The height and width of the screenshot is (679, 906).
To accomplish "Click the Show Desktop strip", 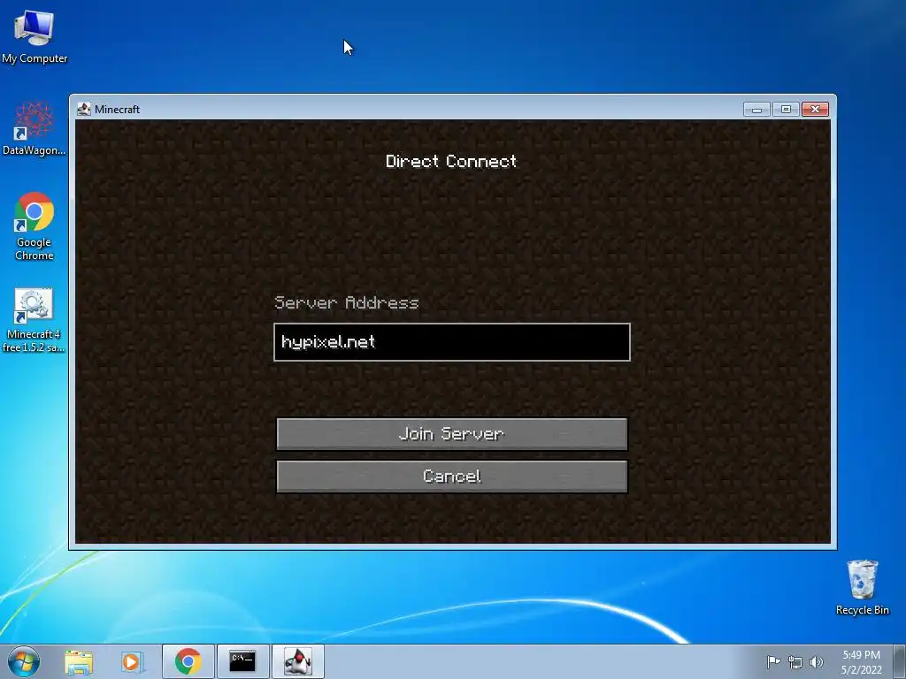I will [x=900, y=661].
